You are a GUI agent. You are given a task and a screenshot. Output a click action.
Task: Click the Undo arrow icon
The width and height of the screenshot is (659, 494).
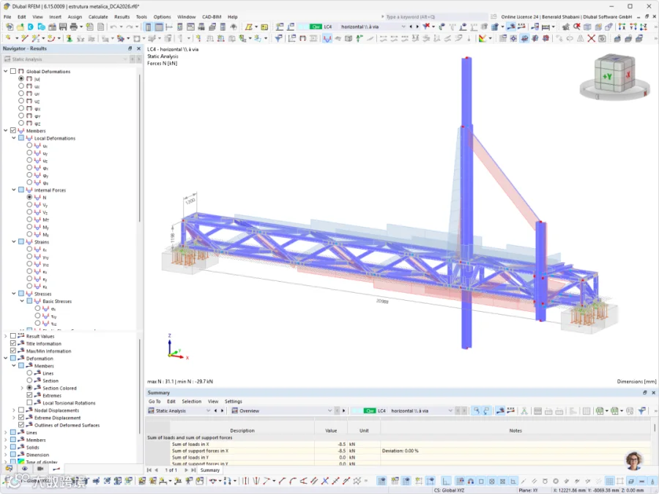tap(113, 27)
